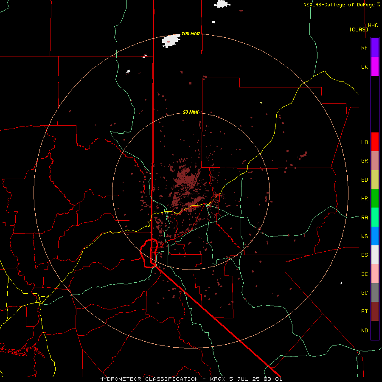Viewport: 382px width, 382px height.
Task: Select the BD yellow legend swatch
Action: [375, 180]
